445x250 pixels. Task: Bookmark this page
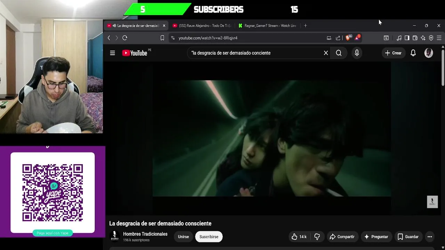click(x=162, y=38)
